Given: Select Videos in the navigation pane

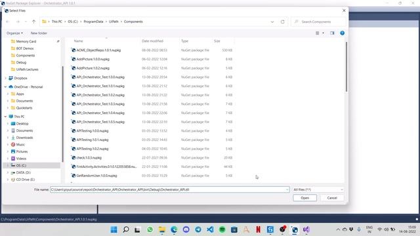Looking at the screenshot, I should click(x=21, y=159).
